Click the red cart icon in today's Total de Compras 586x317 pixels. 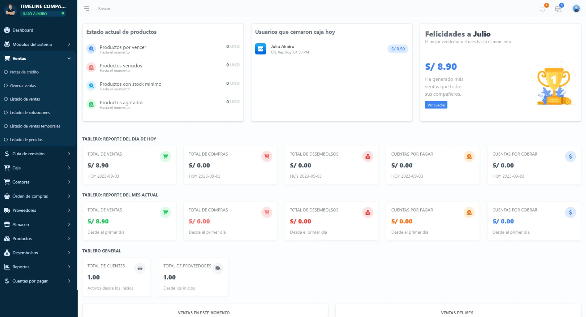coord(267,157)
